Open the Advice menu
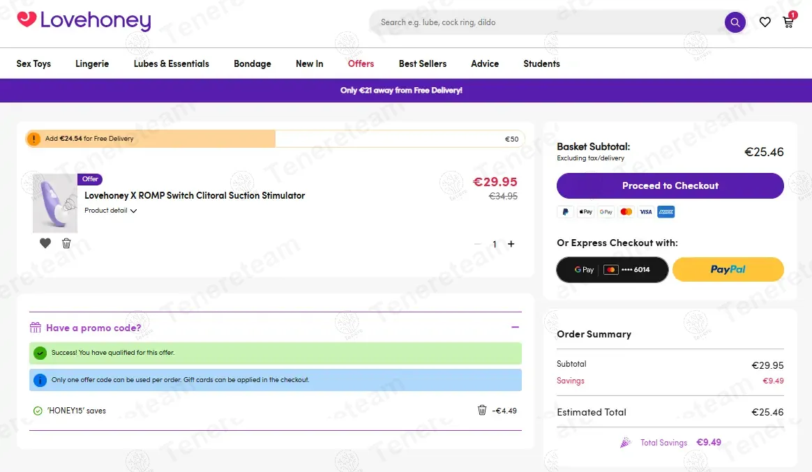This screenshot has width=812, height=472. click(x=485, y=63)
